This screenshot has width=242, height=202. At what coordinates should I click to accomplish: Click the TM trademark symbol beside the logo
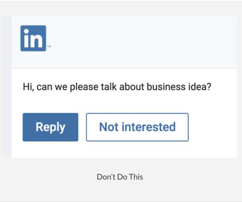[x=49, y=46]
